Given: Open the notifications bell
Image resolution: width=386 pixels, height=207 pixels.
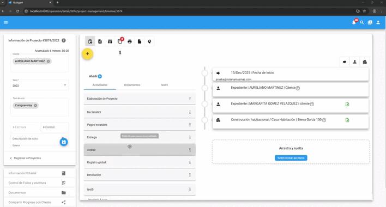Looking at the screenshot, I should click(x=354, y=22).
